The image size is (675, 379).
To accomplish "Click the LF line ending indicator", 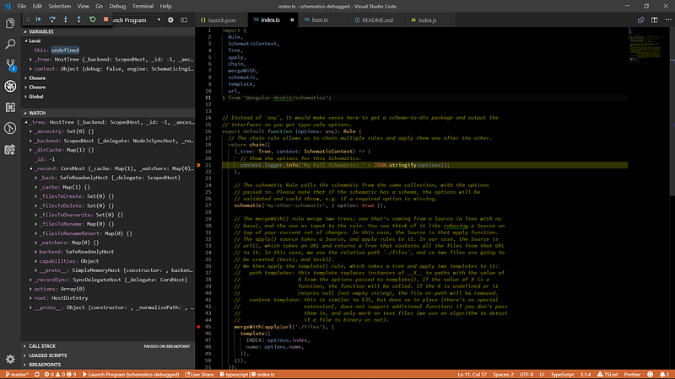I will (542, 374).
